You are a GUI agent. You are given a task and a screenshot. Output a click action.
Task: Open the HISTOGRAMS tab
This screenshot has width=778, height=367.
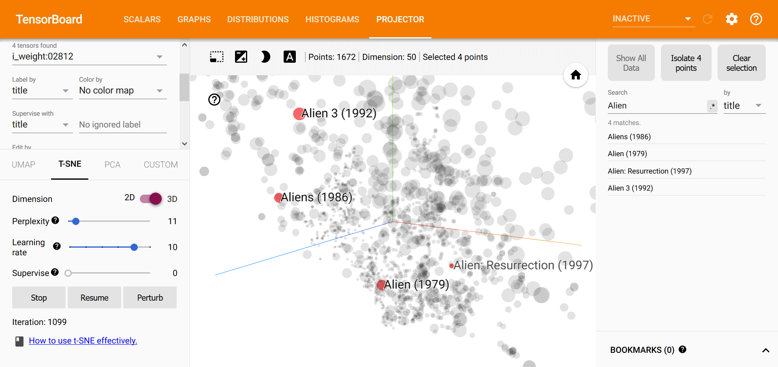coord(332,19)
